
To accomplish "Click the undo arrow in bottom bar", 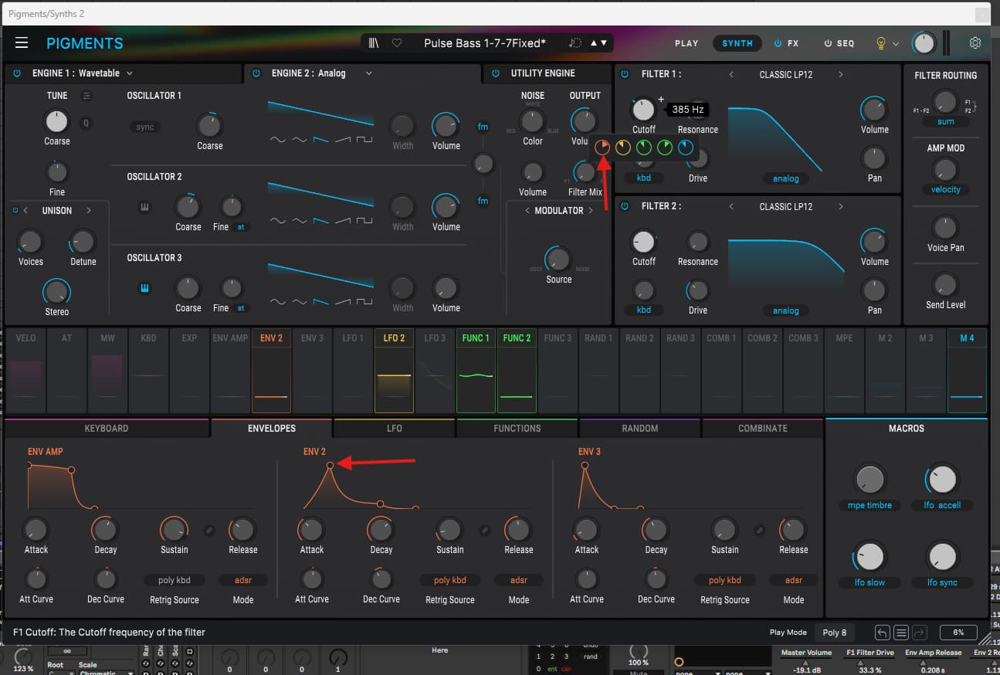I will coord(883,633).
